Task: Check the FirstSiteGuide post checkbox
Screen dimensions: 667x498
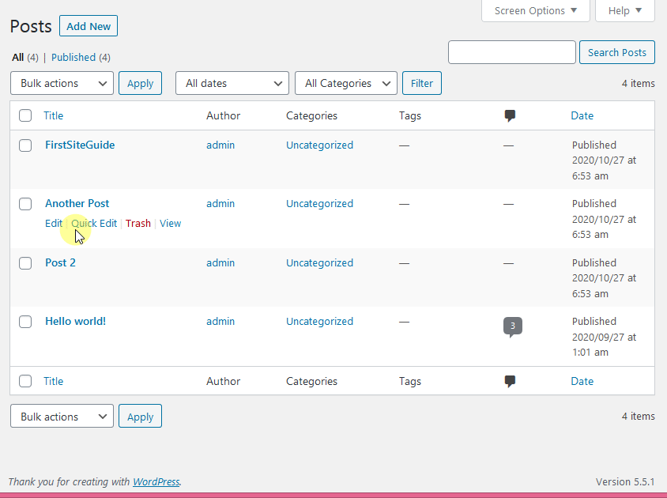Action: coord(24,145)
